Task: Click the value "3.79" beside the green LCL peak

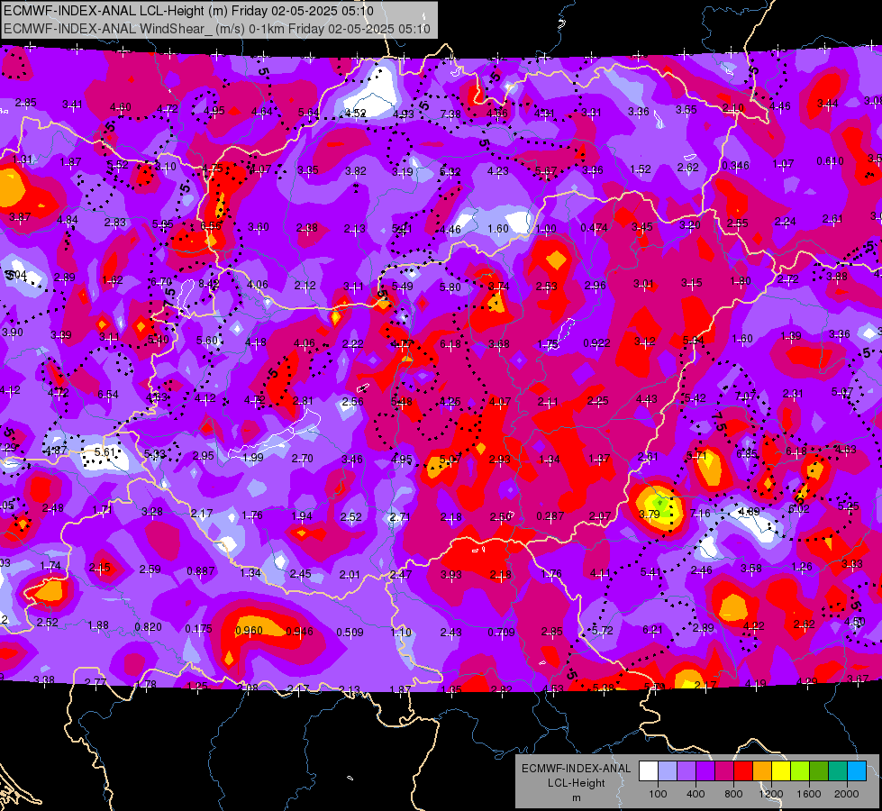Action: [x=650, y=514]
